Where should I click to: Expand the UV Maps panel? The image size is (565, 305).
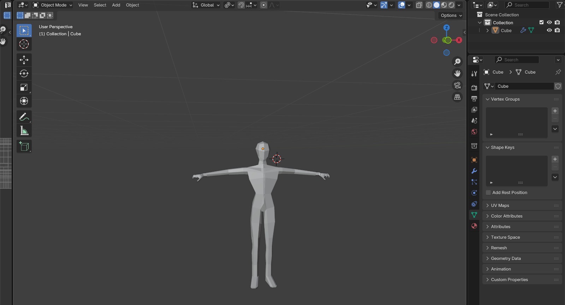coord(500,205)
